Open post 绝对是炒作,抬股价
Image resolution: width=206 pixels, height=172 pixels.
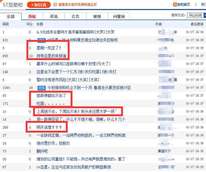(53, 143)
